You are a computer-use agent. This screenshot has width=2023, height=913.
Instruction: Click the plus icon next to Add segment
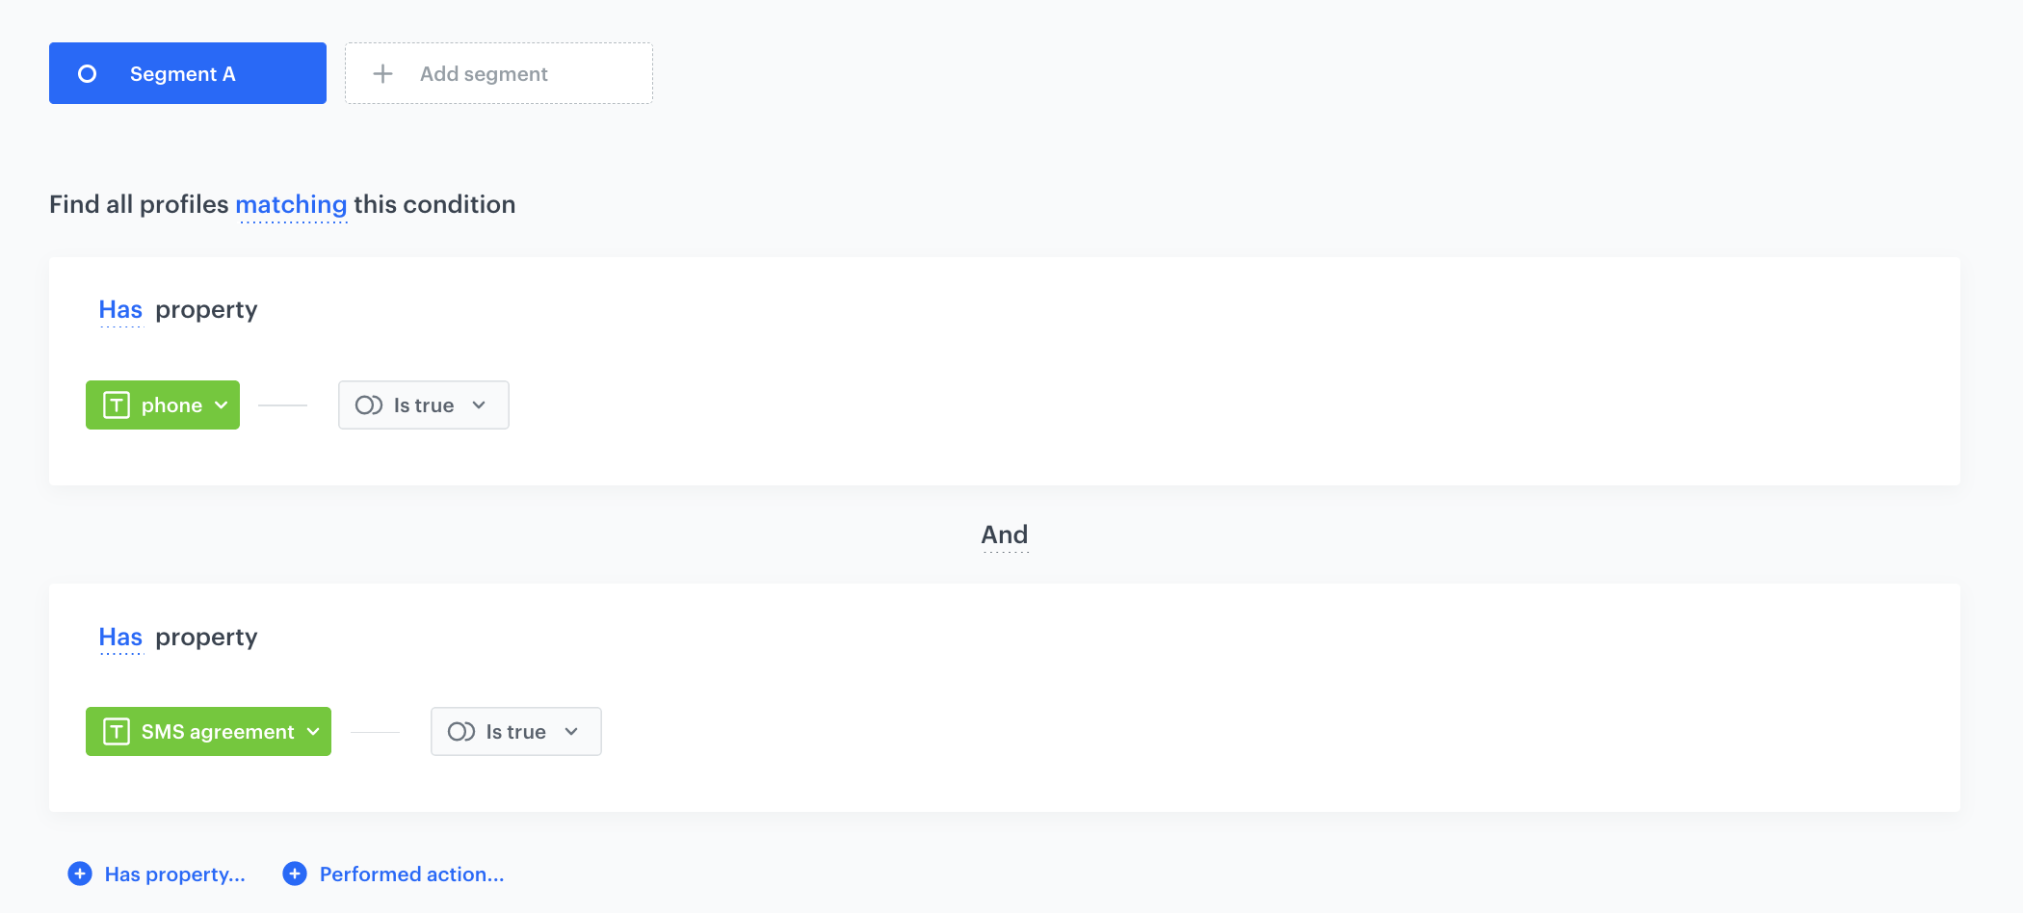pyautogui.click(x=381, y=73)
